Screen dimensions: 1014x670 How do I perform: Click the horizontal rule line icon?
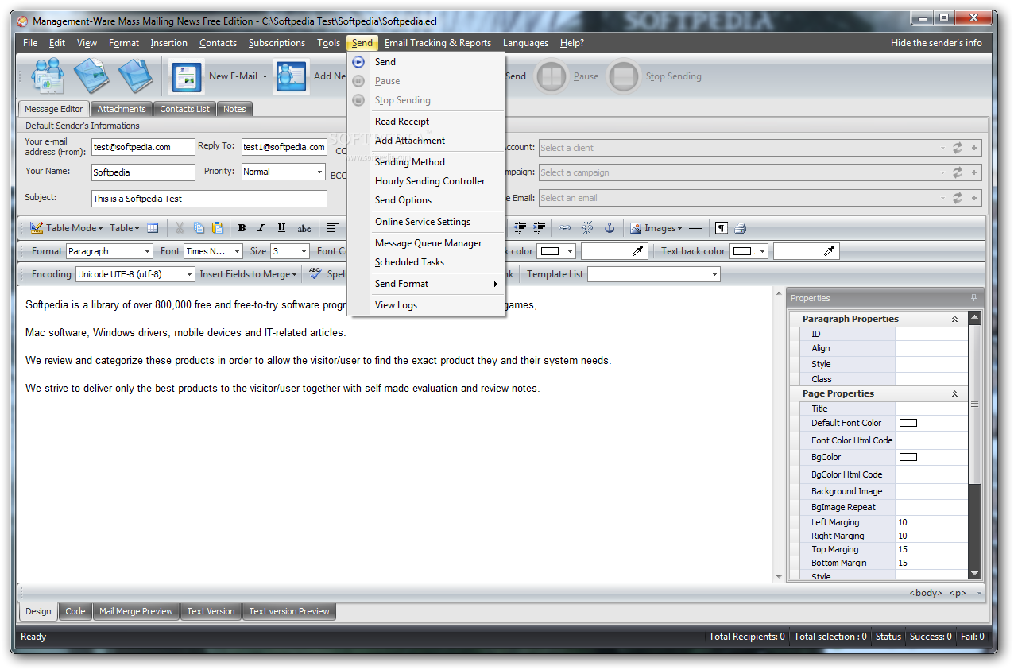click(x=695, y=228)
